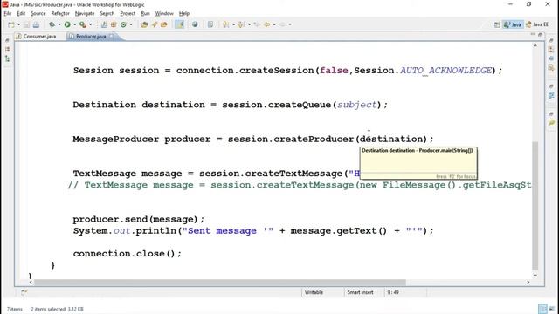Open the External Tools dropdown arrow
Screen dimensions: 559x314
[x=91, y=24]
